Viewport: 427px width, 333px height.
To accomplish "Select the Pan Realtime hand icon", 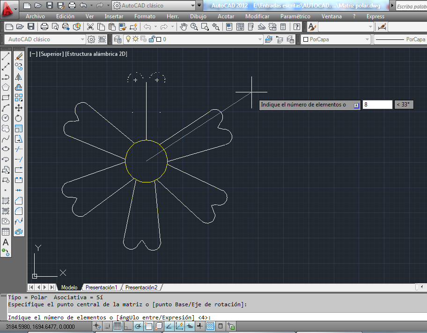I will click(x=184, y=27).
